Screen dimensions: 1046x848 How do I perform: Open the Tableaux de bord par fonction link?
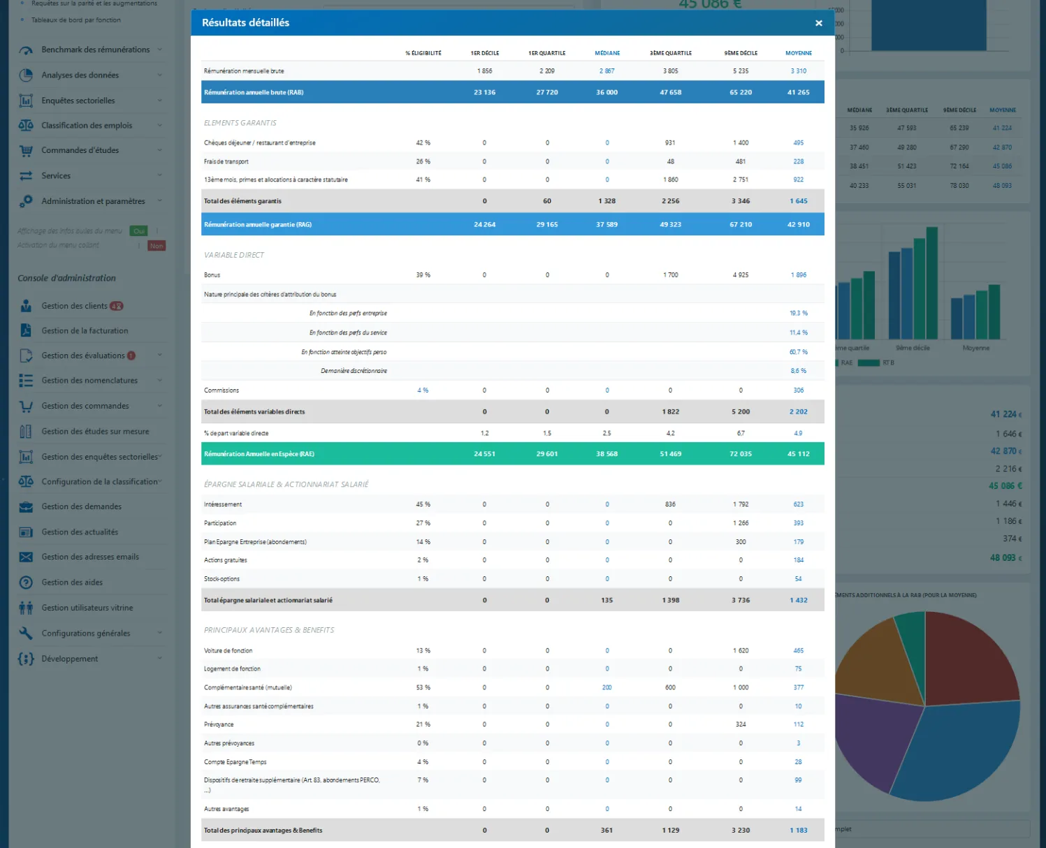tap(76, 20)
